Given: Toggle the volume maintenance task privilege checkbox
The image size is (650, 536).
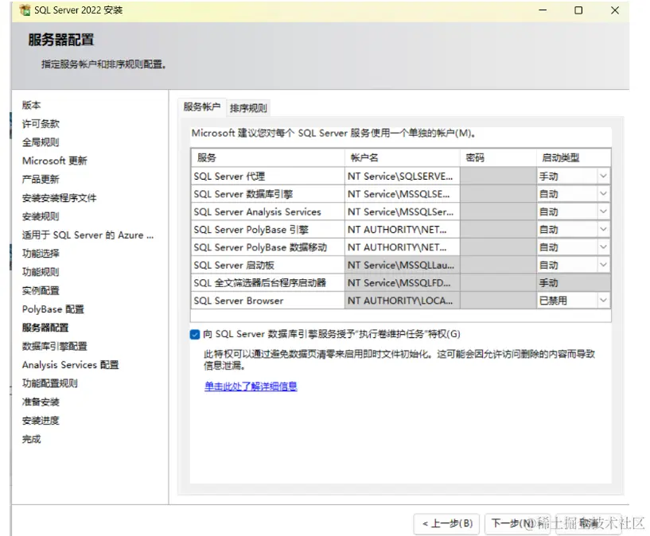Looking at the screenshot, I should [x=195, y=334].
